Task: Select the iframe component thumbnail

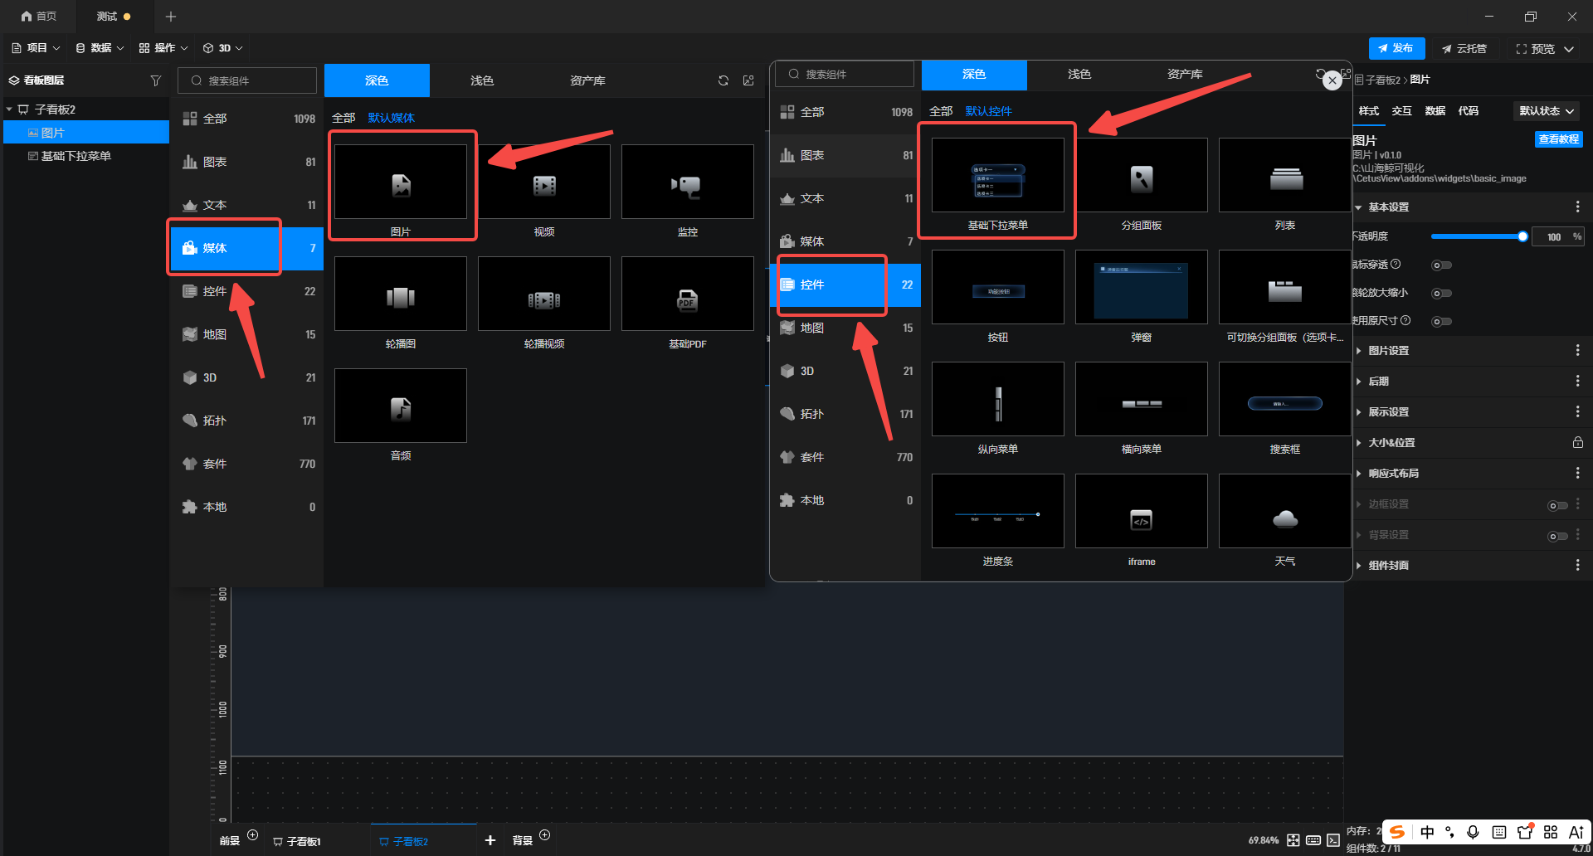Action: click(x=1141, y=512)
